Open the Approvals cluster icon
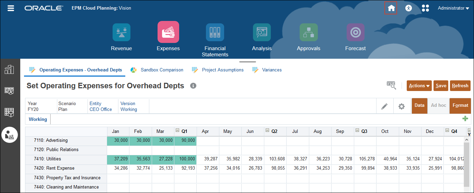 309,32
